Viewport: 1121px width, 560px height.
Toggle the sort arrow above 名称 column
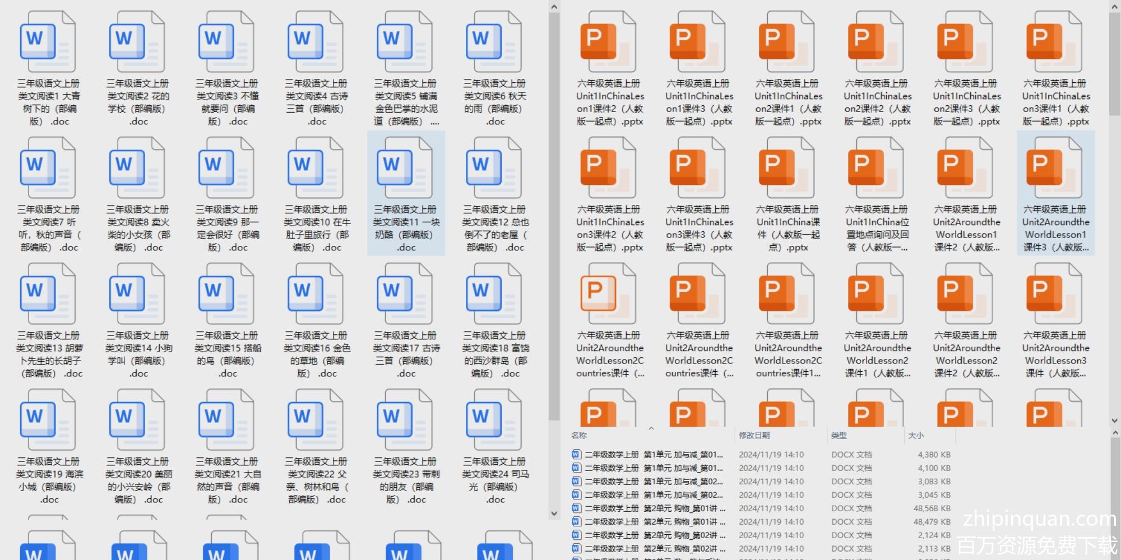pos(651,429)
